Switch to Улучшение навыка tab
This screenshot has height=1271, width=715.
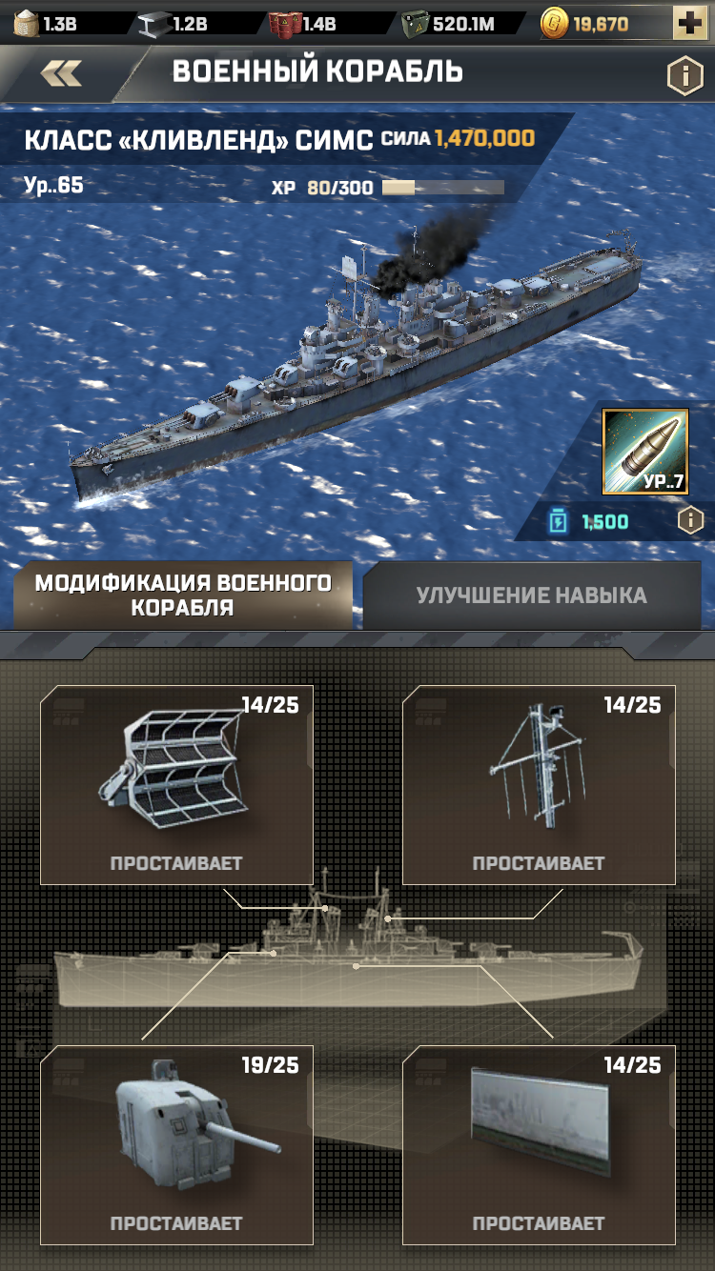pyautogui.click(x=532, y=595)
